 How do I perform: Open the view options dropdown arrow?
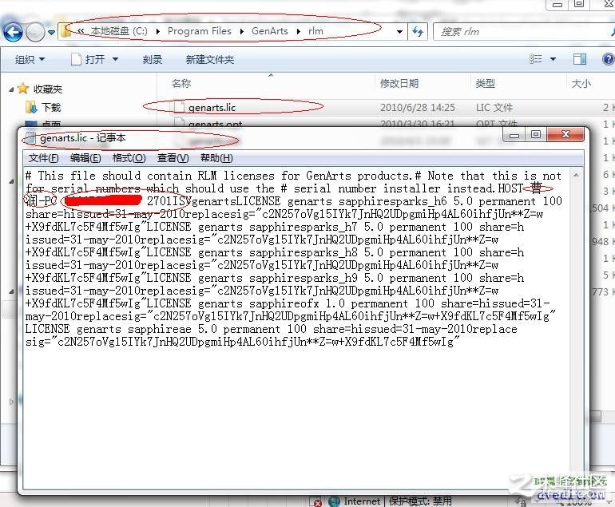click(x=553, y=59)
